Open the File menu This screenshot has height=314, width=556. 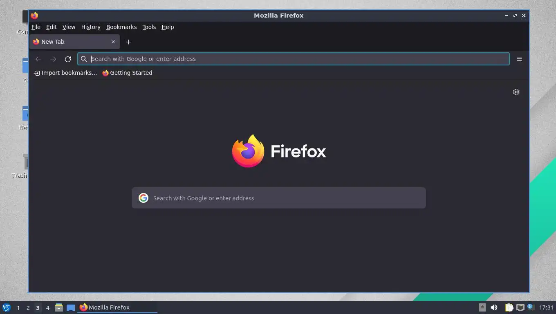click(36, 27)
